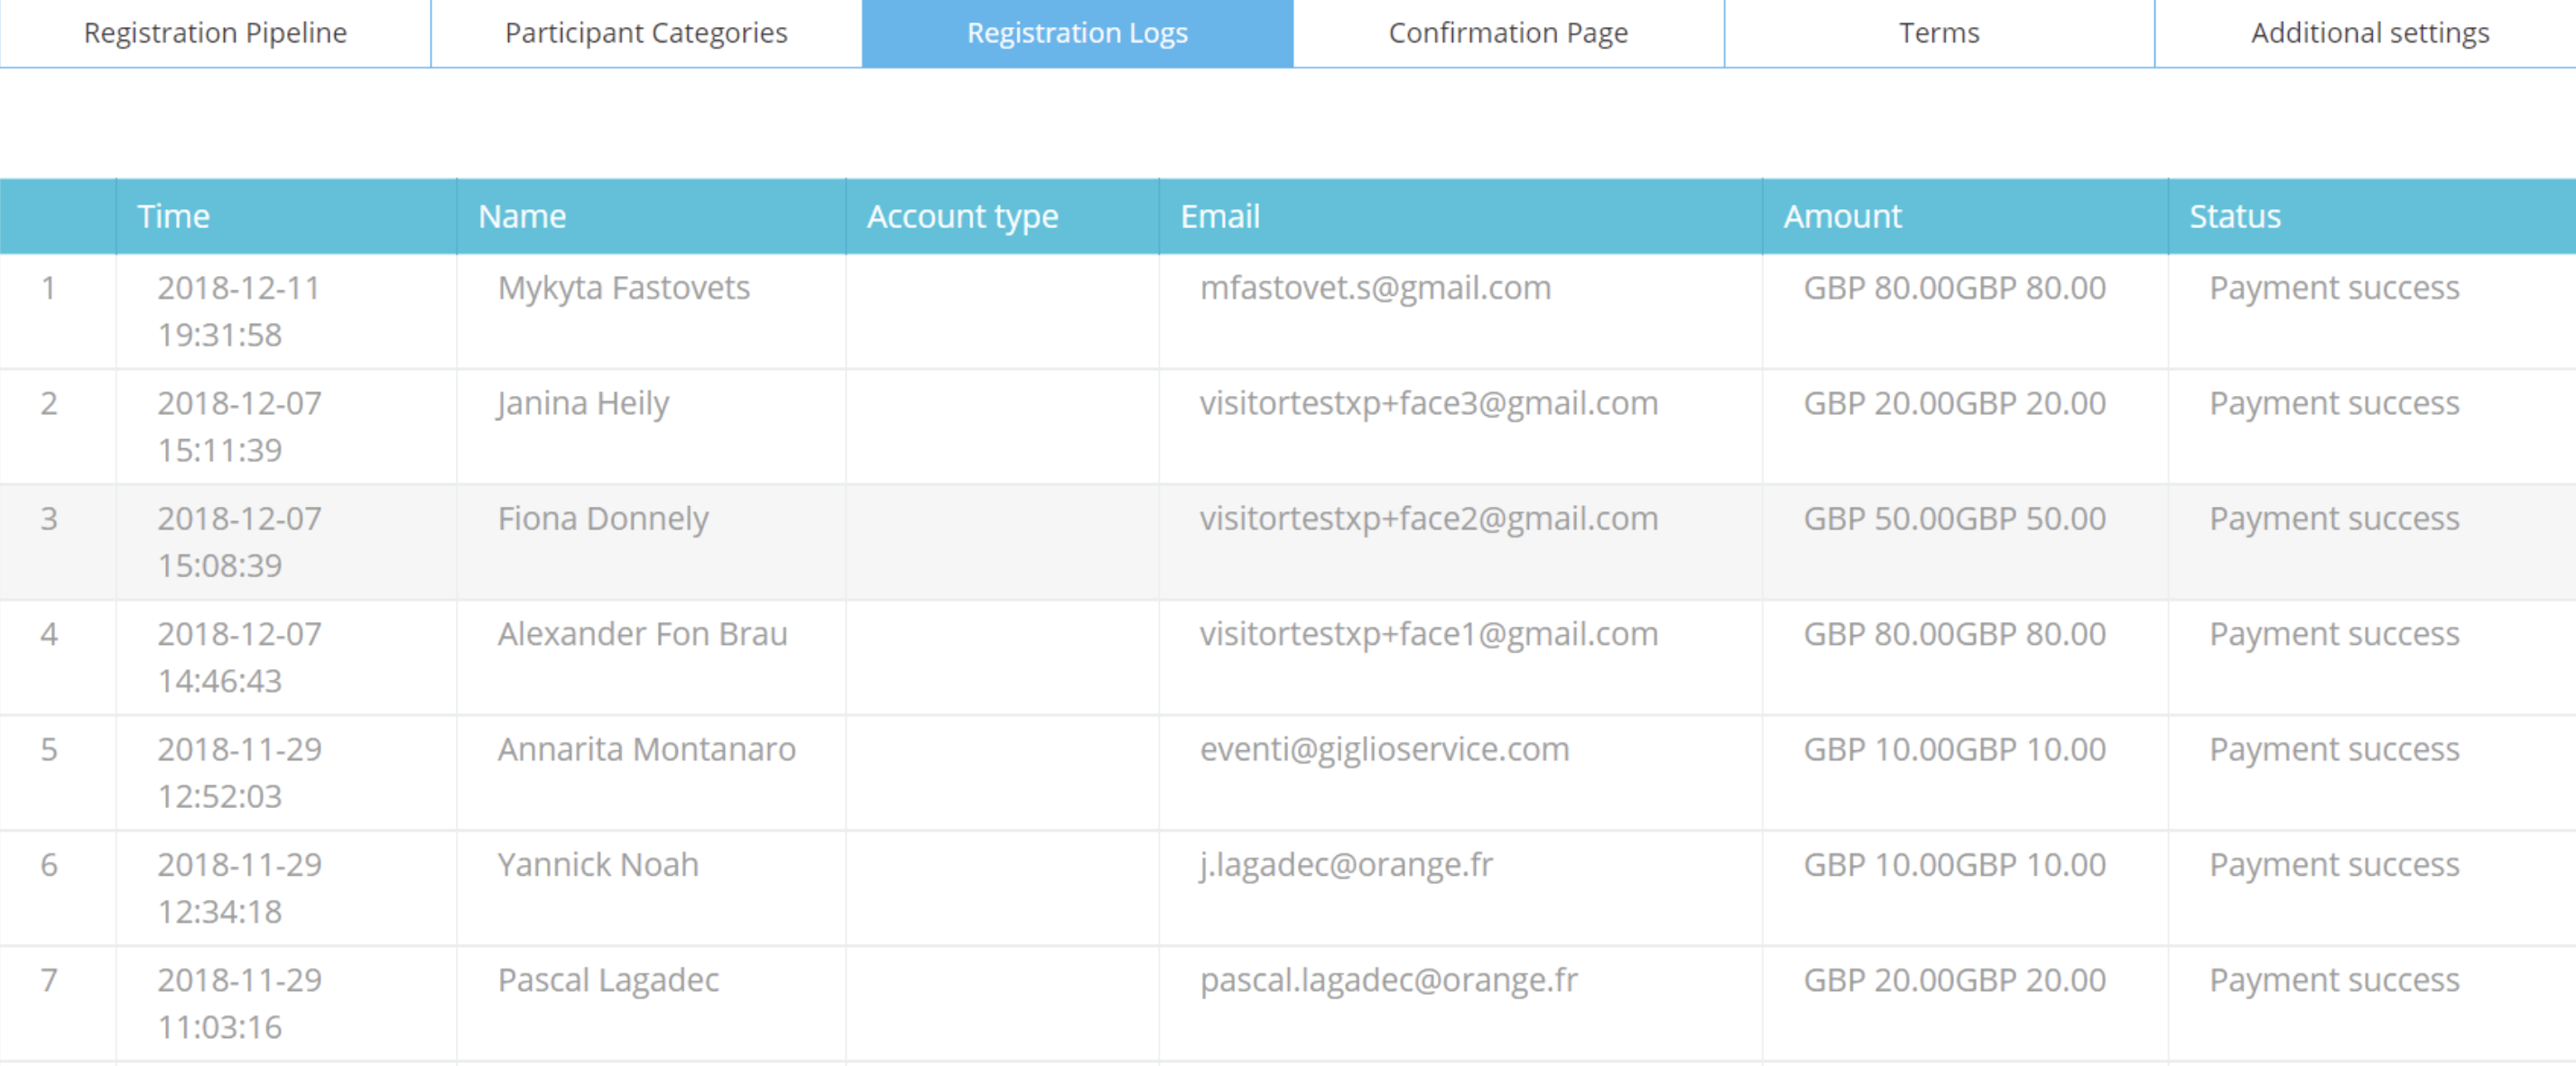Switch to Participant Categories tab
Viewport: 2576px width, 1066px height.
coord(646,33)
